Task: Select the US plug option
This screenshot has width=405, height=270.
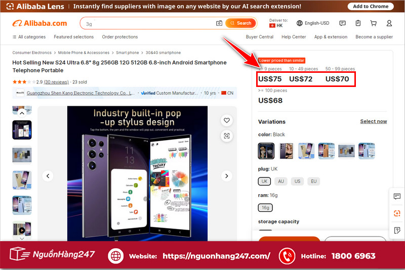Action: point(297,181)
